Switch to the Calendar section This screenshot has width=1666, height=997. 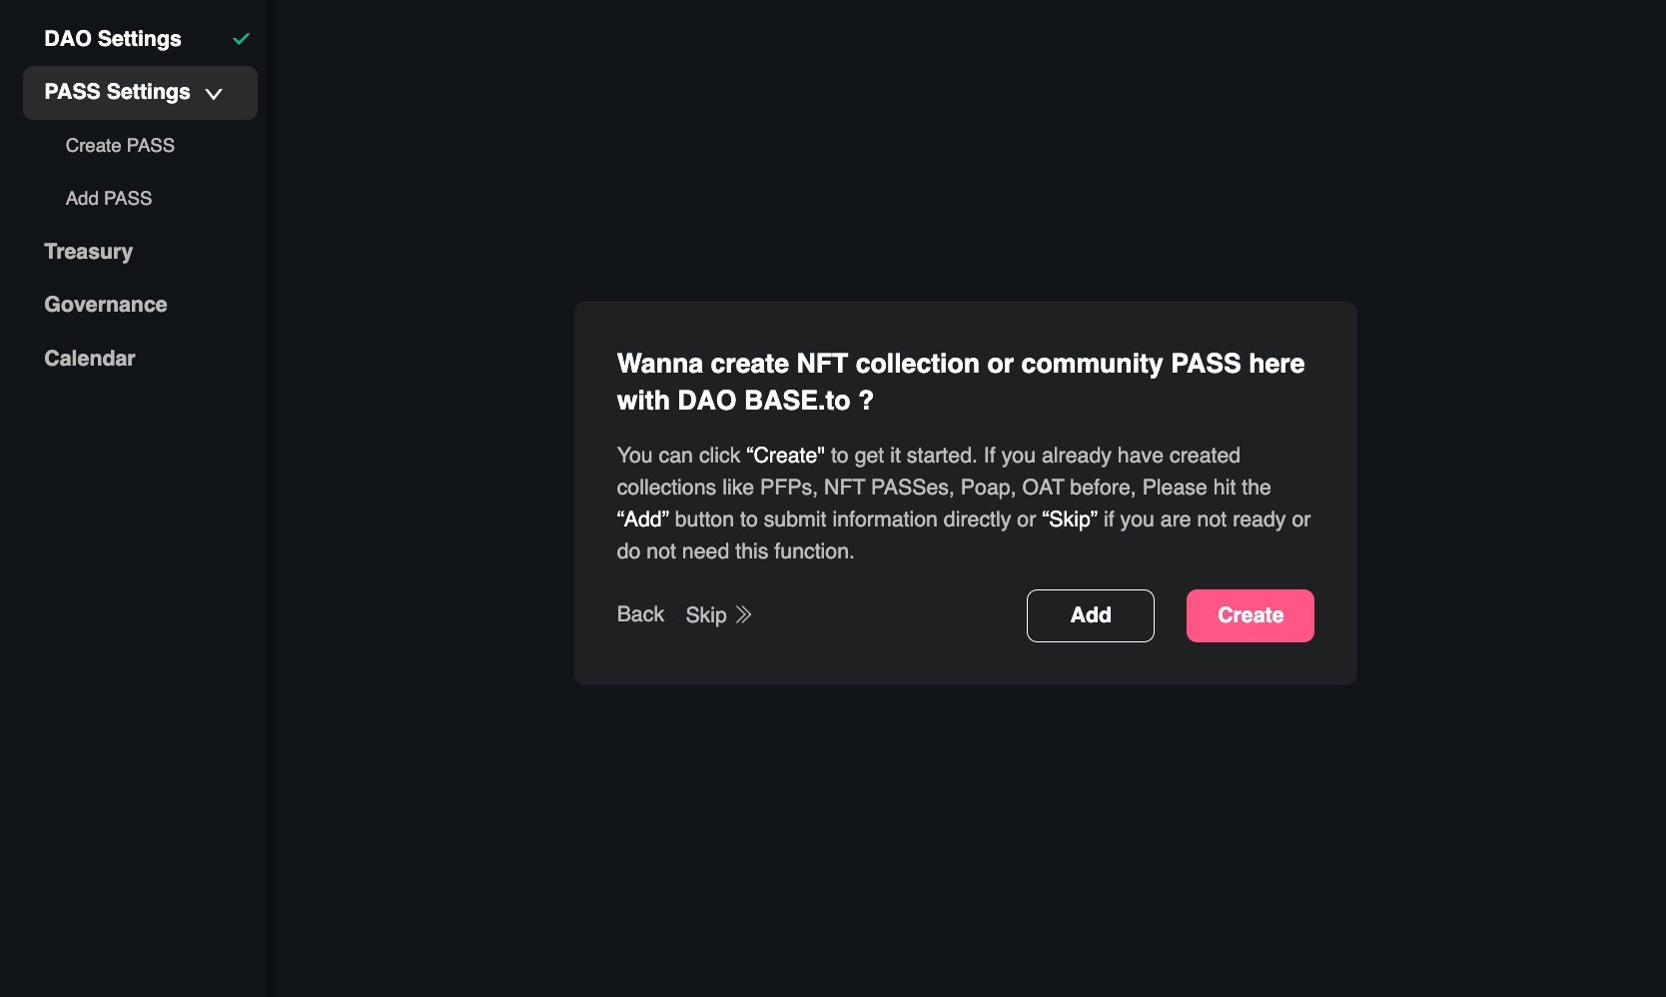(90, 359)
